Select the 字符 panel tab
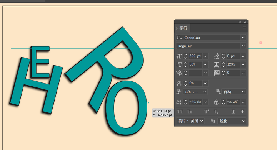This screenshot has height=150, width=277. pyautogui.click(x=182, y=28)
